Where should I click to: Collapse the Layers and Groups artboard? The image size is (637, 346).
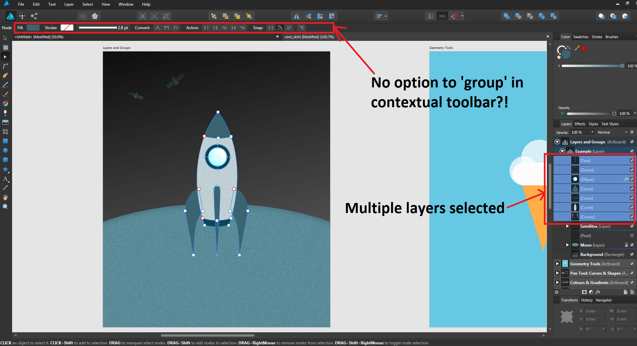(x=557, y=142)
